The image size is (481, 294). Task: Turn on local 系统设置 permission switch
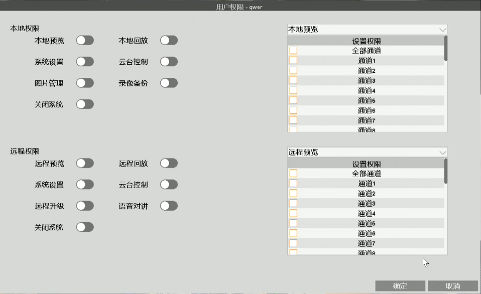(85, 62)
